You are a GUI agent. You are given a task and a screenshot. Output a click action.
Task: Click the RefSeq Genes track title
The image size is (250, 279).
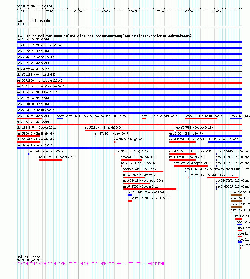[x=28, y=257]
